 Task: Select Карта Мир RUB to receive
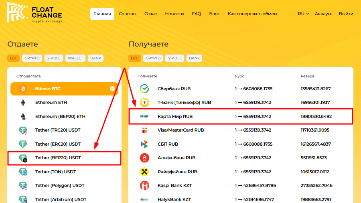(x=241, y=116)
